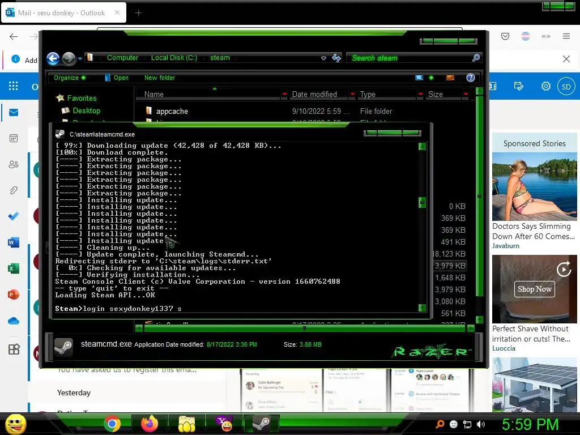Open the Size column filter dropdown arrow
The image size is (580, 435).
pos(466,95)
